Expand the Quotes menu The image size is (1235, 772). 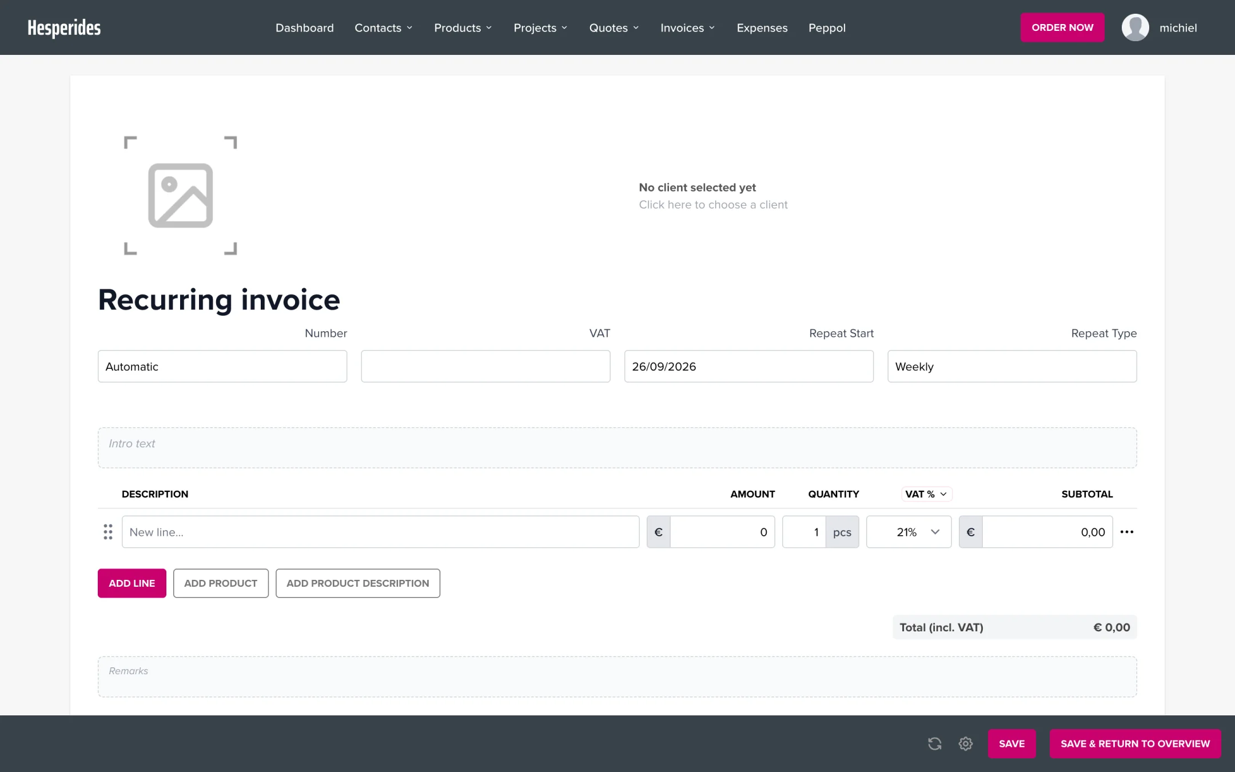[614, 27]
